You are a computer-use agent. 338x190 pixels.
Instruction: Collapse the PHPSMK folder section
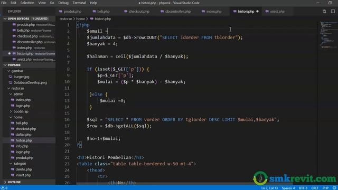coord(5,65)
